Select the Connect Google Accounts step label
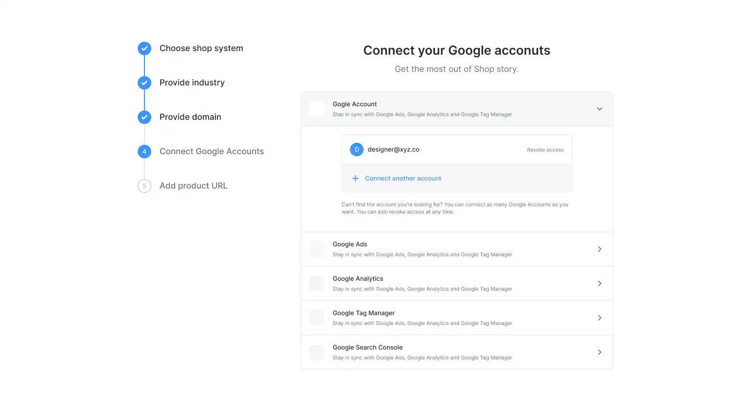Viewport: 751px width, 411px height. coord(212,152)
